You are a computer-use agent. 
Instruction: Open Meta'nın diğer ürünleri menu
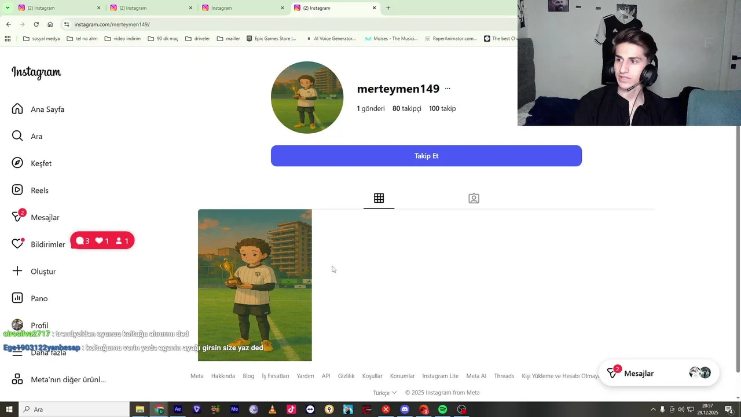(59, 379)
